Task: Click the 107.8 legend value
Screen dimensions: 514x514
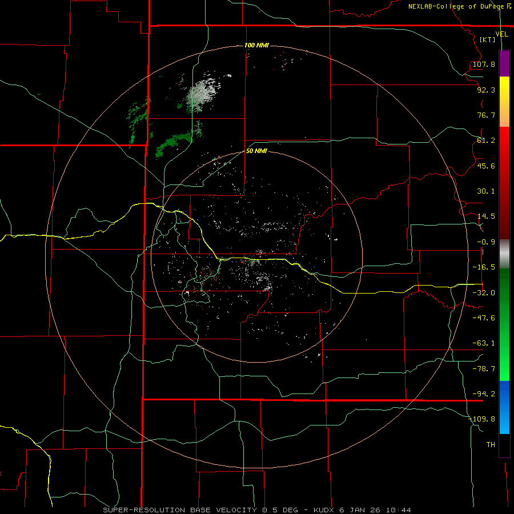Action: 484,64
